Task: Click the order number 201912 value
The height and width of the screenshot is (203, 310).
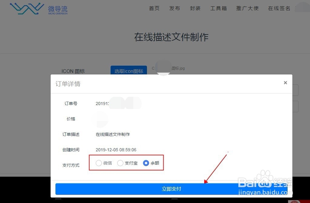Action: [x=102, y=104]
